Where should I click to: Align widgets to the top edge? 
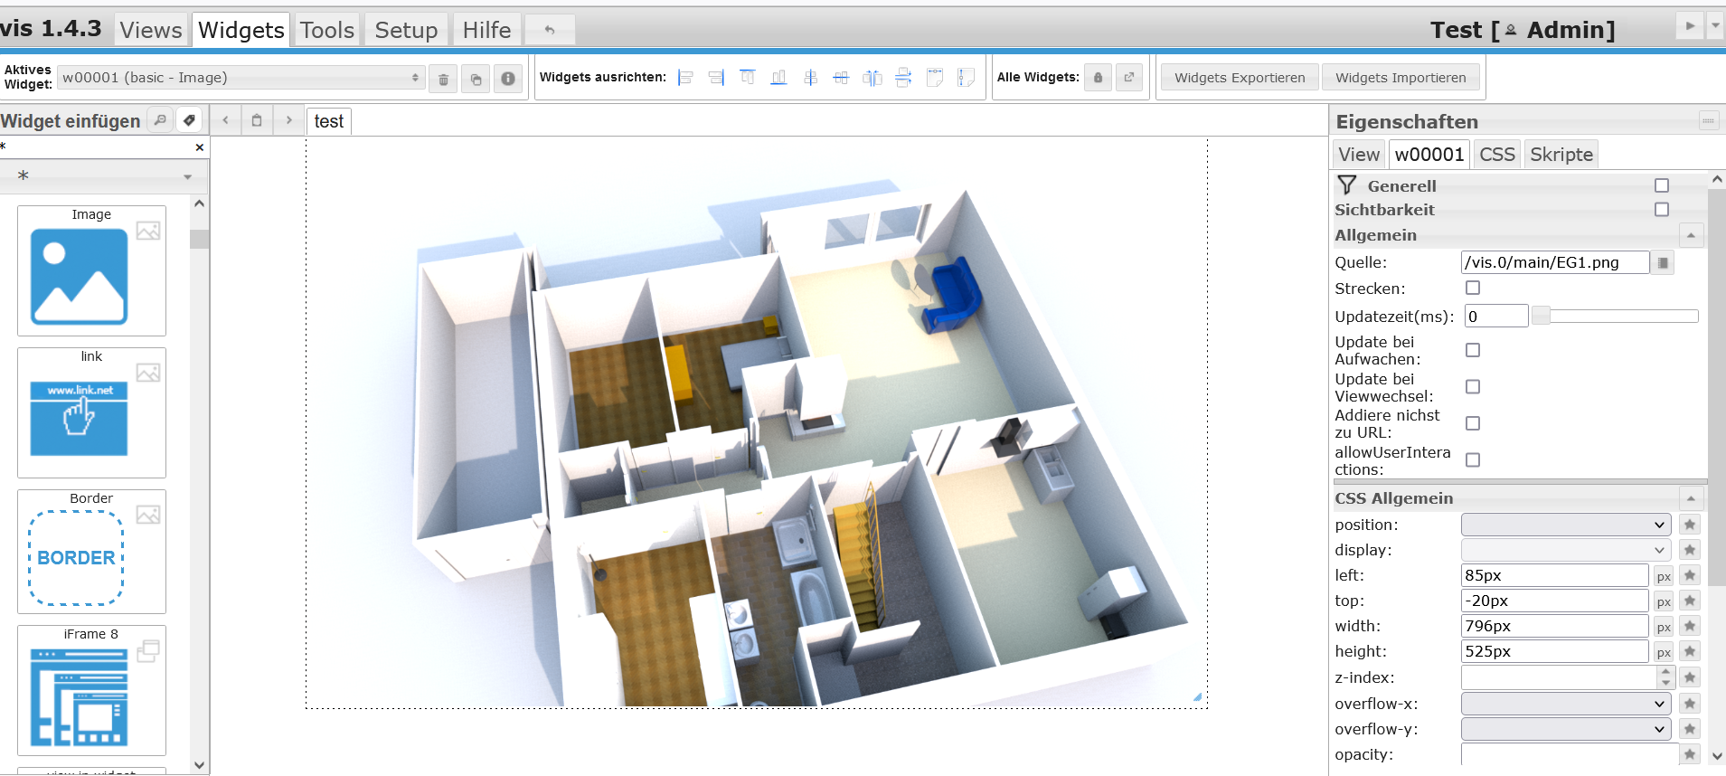coord(748,78)
